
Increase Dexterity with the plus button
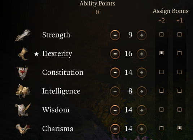[x=142, y=54]
